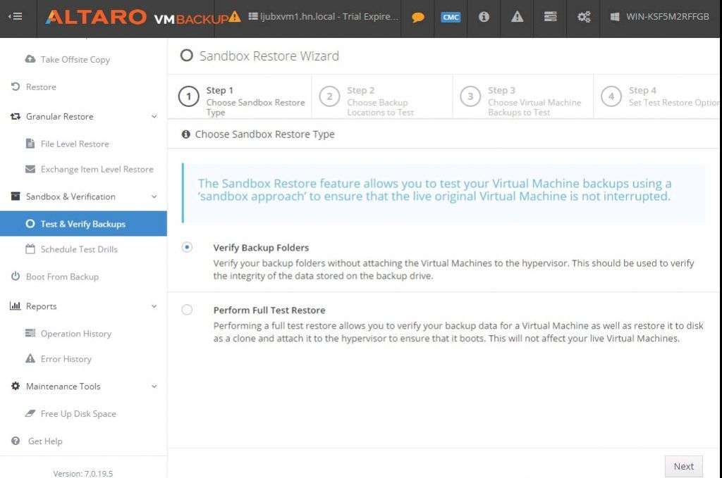Click the Next button
The image size is (722, 478).
684,466
